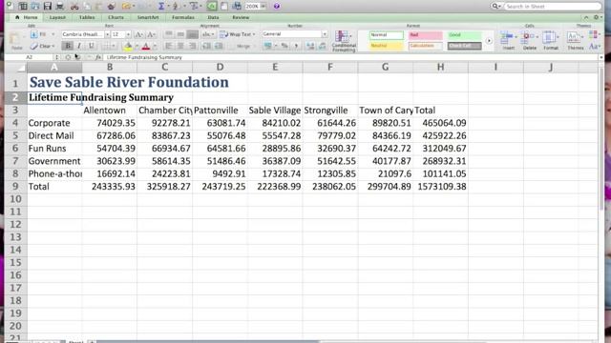The height and width of the screenshot is (343, 611).
Task: Click the Align Text Right icon
Action: coord(192,46)
